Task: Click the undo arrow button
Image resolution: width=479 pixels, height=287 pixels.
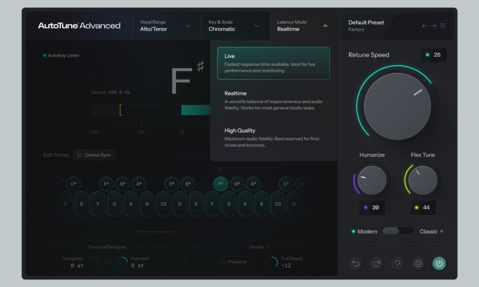Action: [x=356, y=263]
